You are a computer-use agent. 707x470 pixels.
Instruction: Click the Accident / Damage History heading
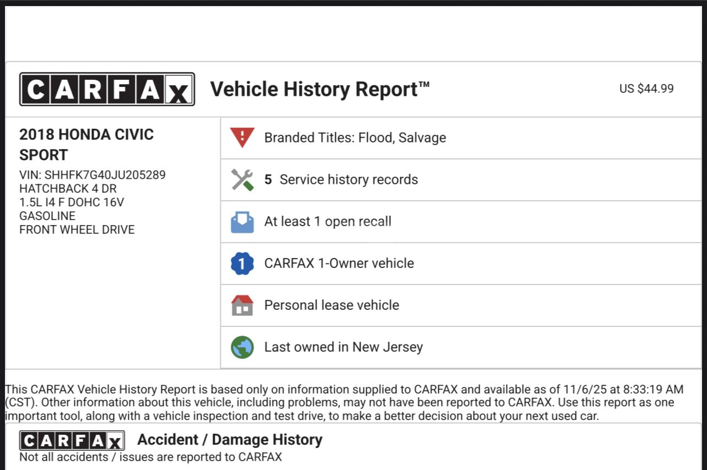230,440
